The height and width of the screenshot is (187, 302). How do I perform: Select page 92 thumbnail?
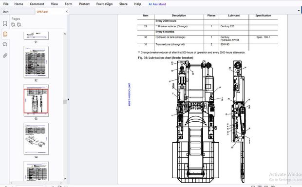[36, 62]
